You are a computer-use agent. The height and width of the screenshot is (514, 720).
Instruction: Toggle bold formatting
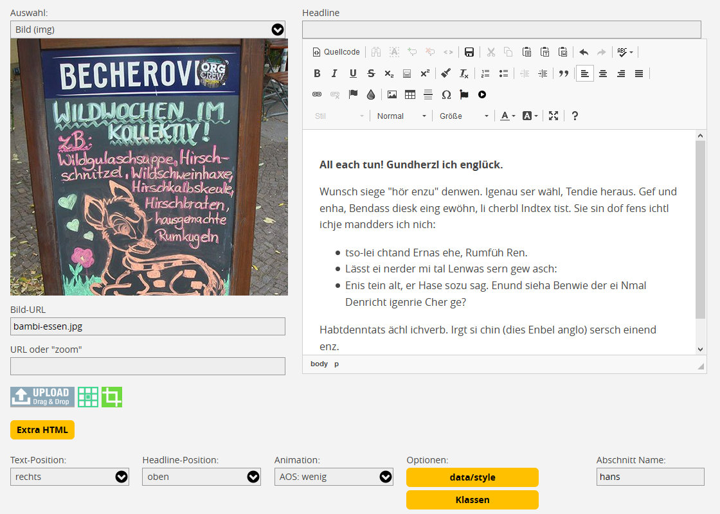pyautogui.click(x=317, y=73)
